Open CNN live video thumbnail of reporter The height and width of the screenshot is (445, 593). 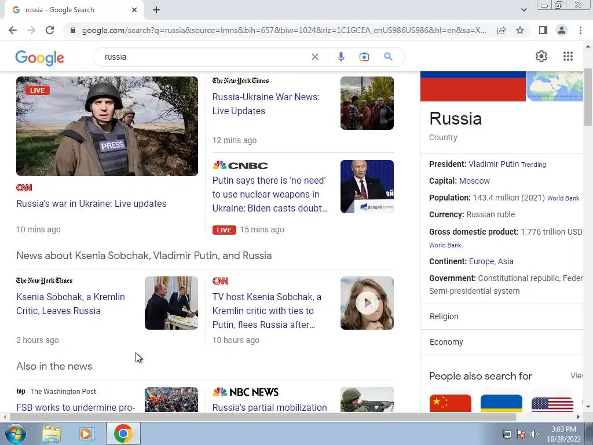(x=107, y=126)
